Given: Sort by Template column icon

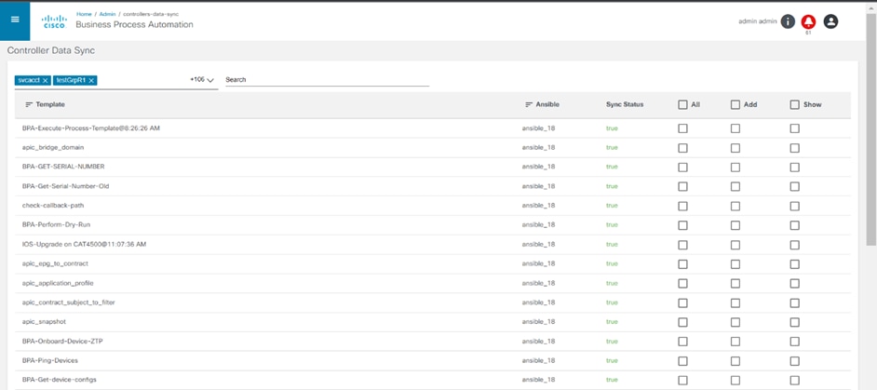Looking at the screenshot, I should (29, 105).
